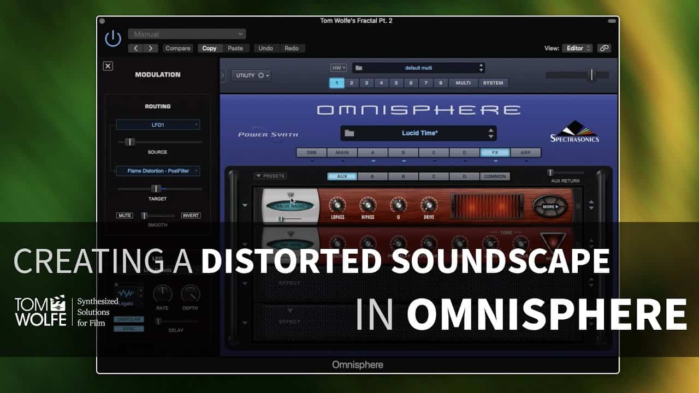
Task: Open the UTILITY menu
Action: tap(251, 75)
